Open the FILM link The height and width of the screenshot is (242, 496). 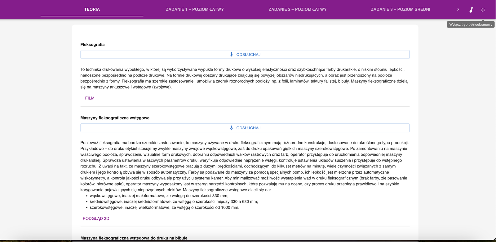(x=90, y=98)
